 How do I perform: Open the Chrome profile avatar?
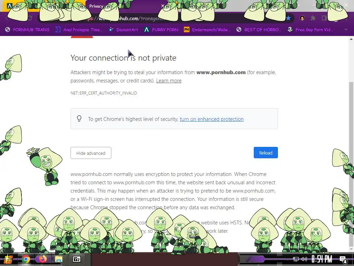coord(302,18)
